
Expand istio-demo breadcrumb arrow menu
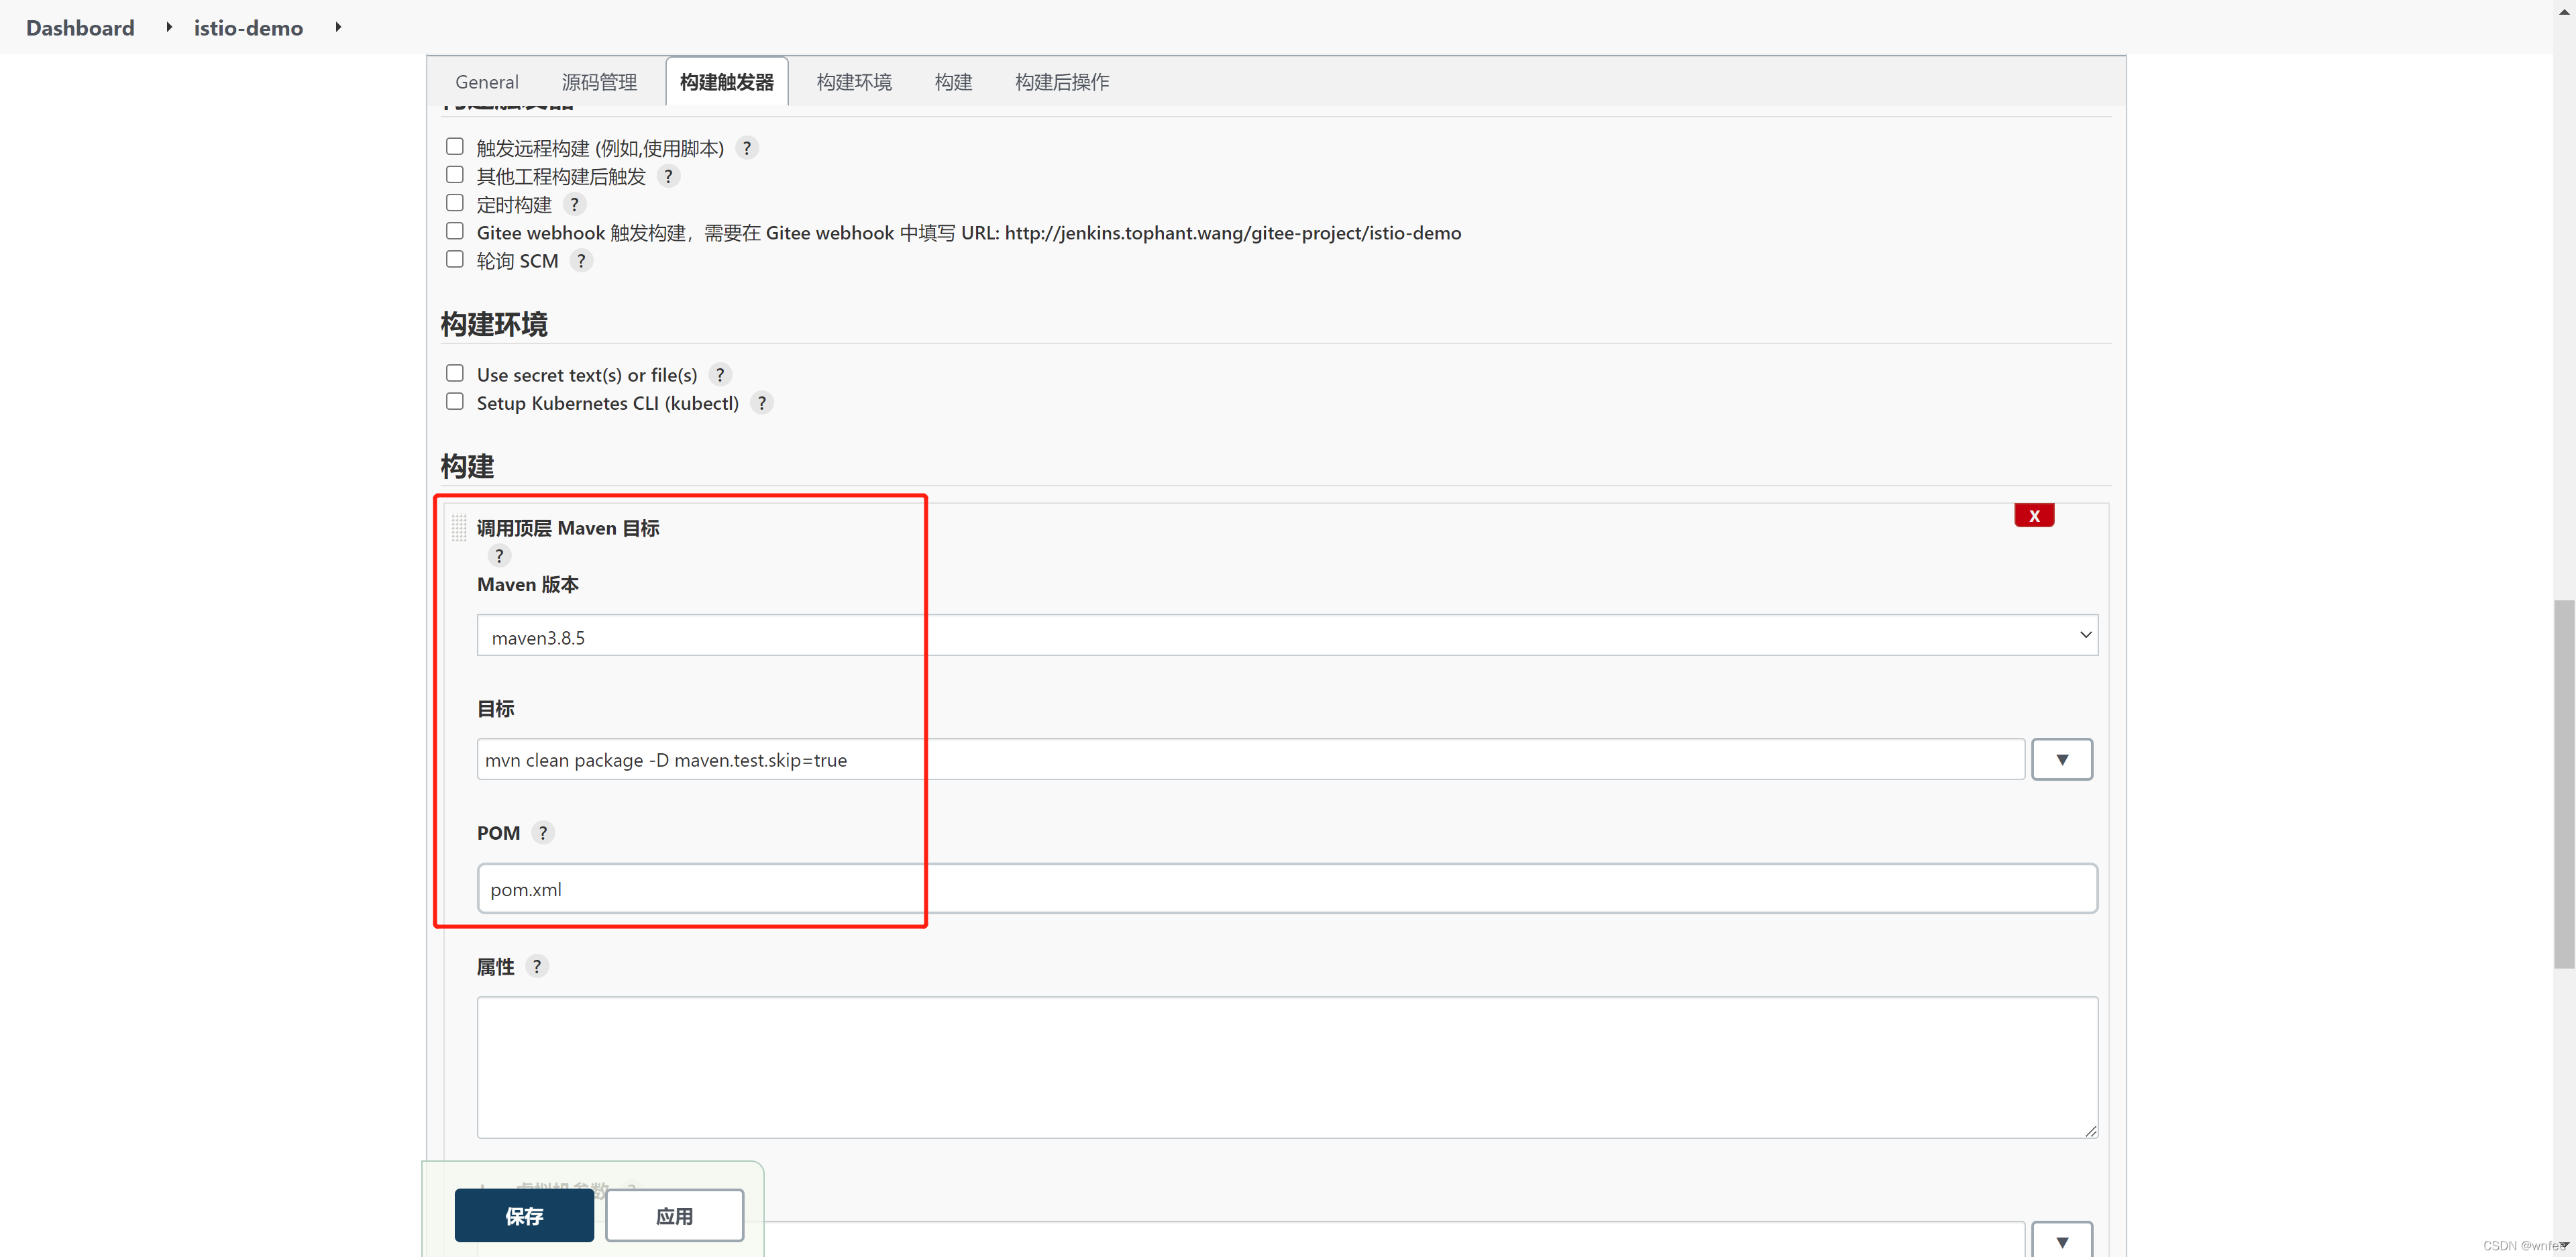pos(338,27)
